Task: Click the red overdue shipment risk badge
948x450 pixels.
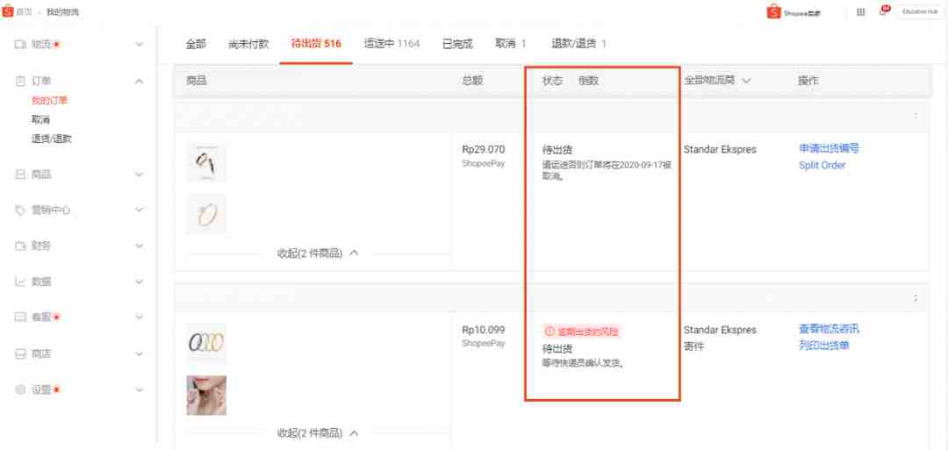Action: pos(582,332)
